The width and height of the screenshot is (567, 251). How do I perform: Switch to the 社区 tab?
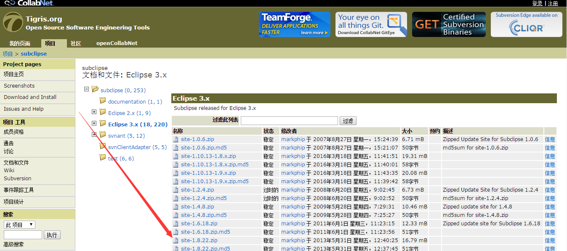(76, 43)
